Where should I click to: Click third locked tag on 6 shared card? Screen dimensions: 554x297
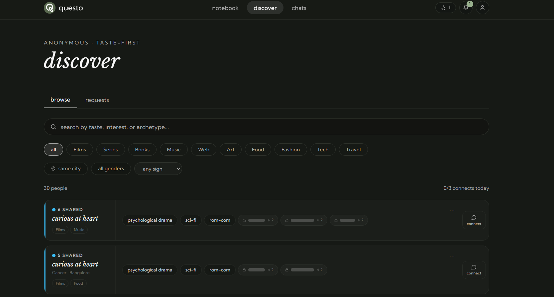click(349, 220)
